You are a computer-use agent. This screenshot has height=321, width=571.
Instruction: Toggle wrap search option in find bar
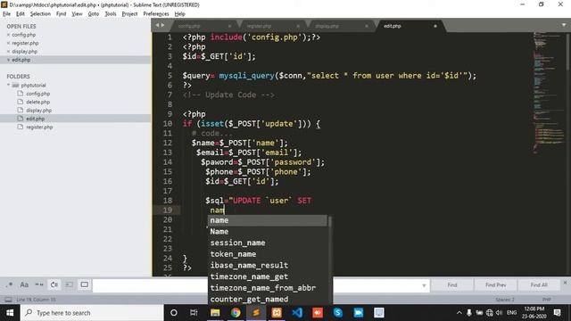click(54, 284)
